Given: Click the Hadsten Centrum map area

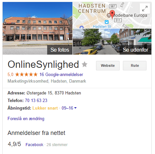Looking at the screenshot, I should tap(92, 9).
